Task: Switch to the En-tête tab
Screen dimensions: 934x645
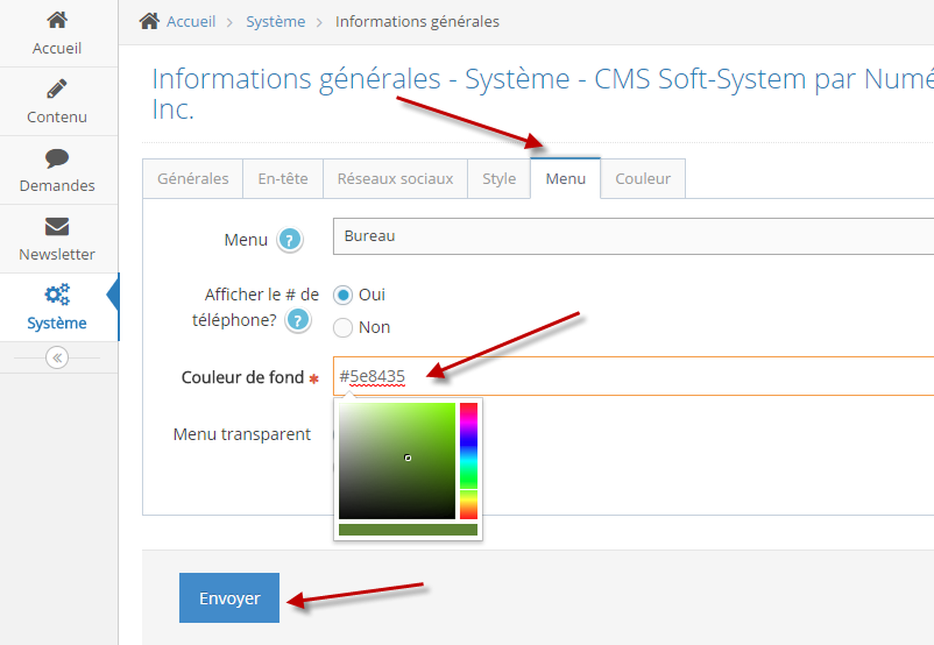Action: (283, 179)
